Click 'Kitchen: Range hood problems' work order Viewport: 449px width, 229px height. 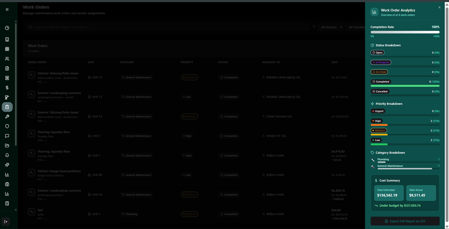click(x=59, y=171)
